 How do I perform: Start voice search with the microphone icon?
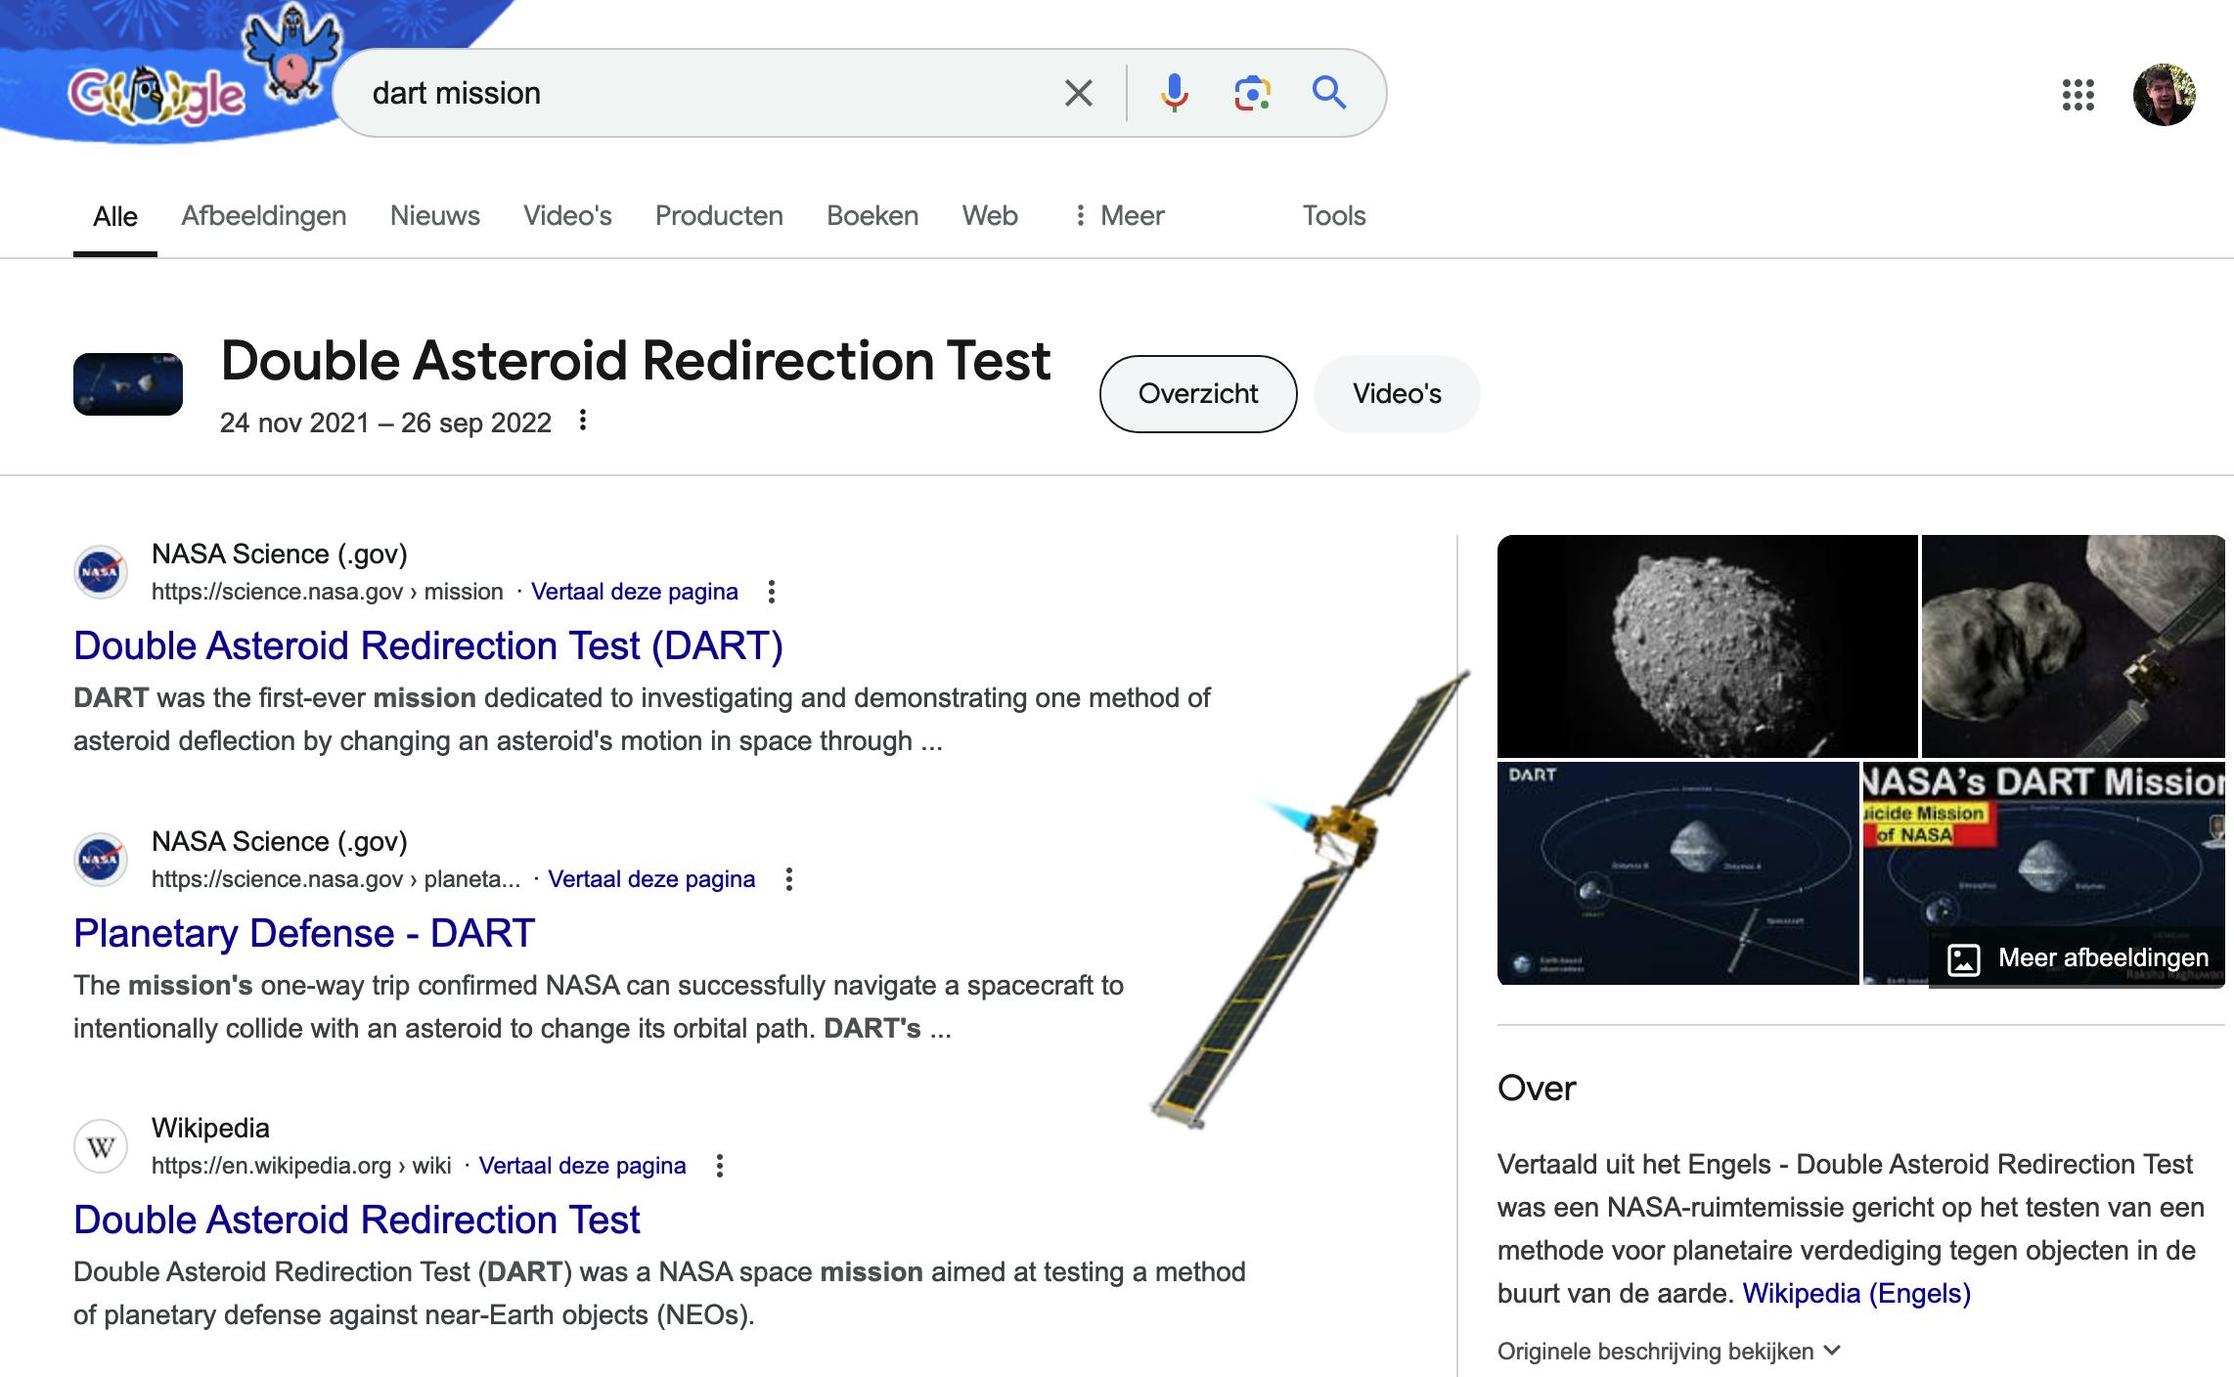pyautogui.click(x=1174, y=94)
